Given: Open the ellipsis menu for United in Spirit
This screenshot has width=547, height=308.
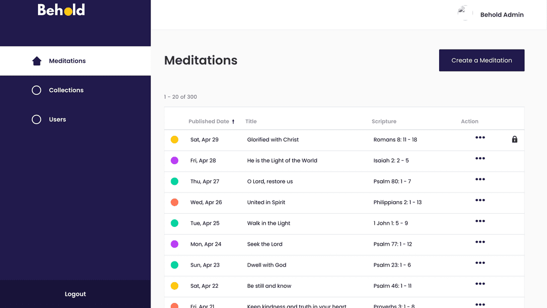Looking at the screenshot, I should pos(480,200).
